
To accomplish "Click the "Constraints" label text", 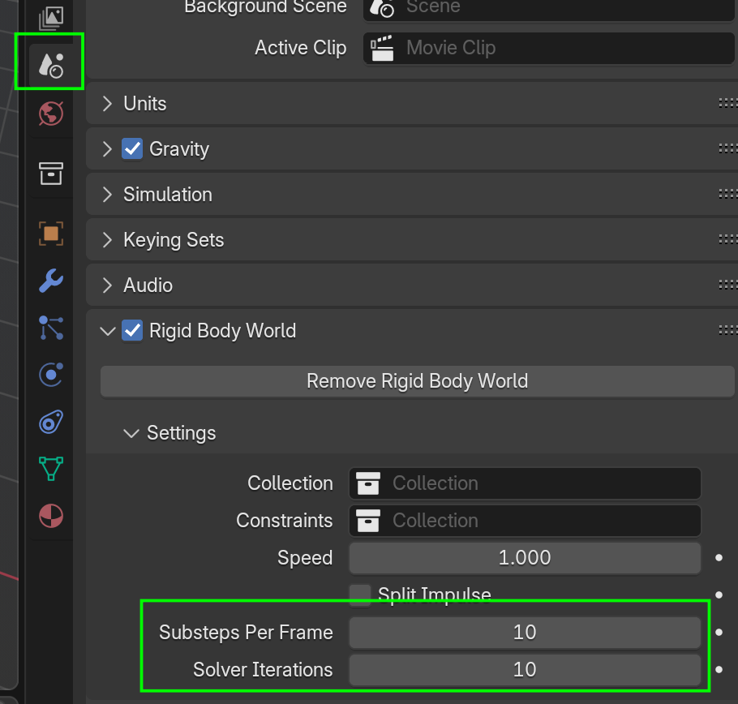I will (285, 521).
